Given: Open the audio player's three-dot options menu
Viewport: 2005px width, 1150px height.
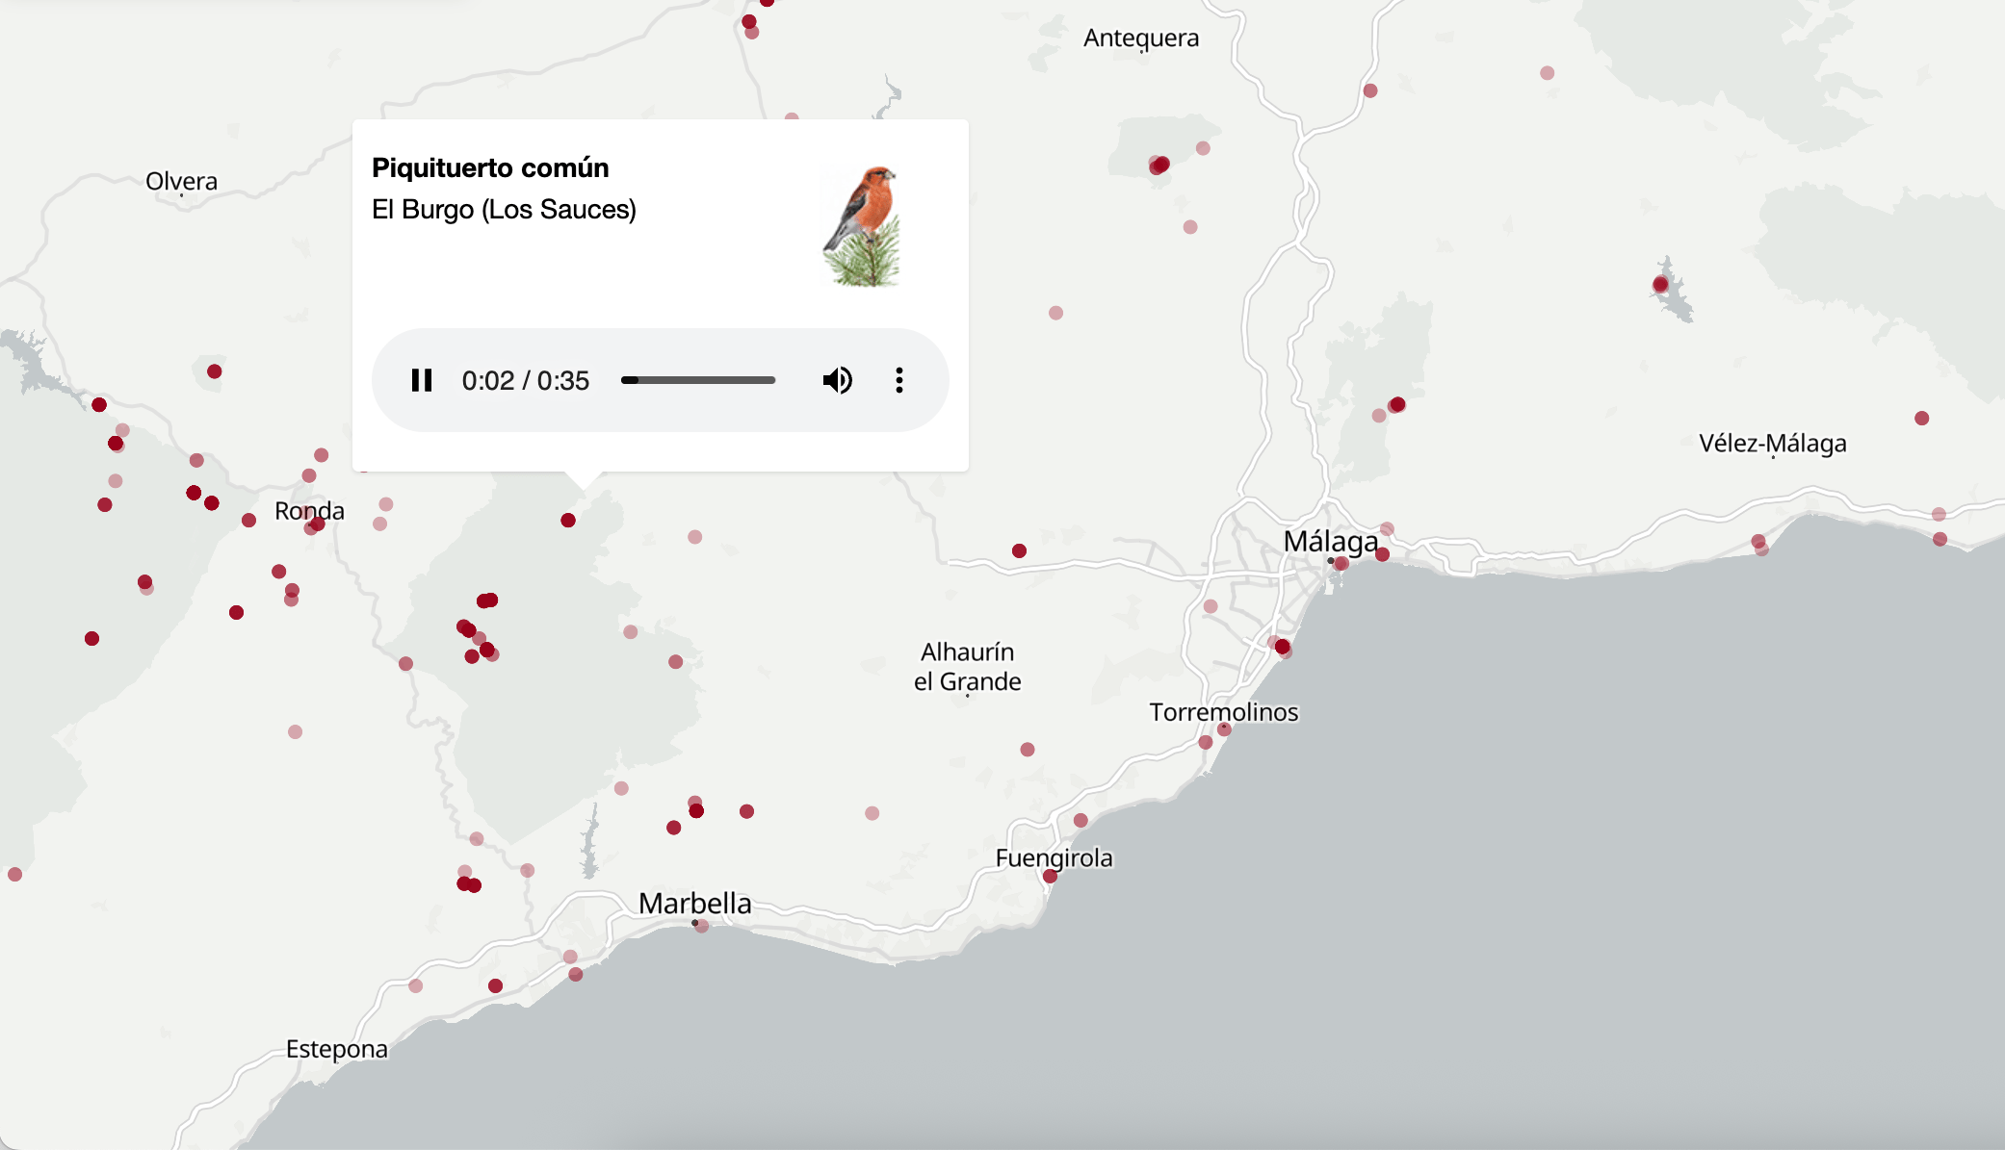Looking at the screenshot, I should [899, 380].
